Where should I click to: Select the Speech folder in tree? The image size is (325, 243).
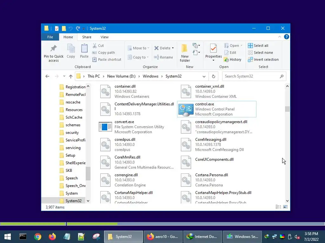72,178
